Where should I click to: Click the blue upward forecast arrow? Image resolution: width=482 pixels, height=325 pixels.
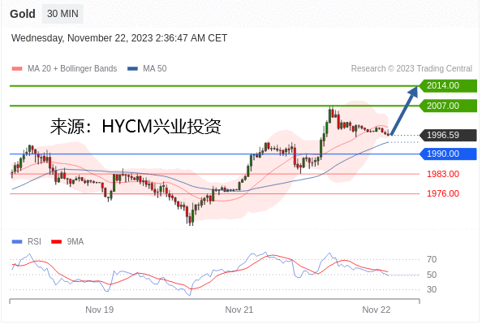pyautogui.click(x=404, y=110)
